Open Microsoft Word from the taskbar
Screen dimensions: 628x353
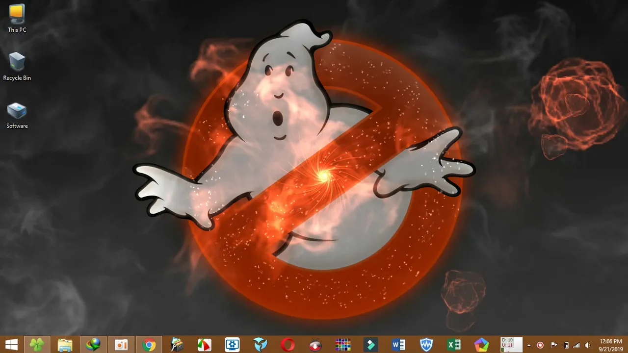pos(398,345)
